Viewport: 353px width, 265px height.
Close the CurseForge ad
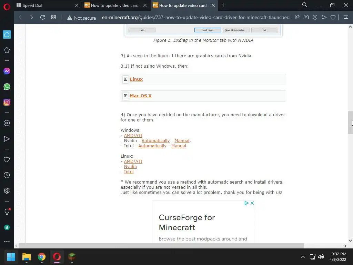[252, 203]
